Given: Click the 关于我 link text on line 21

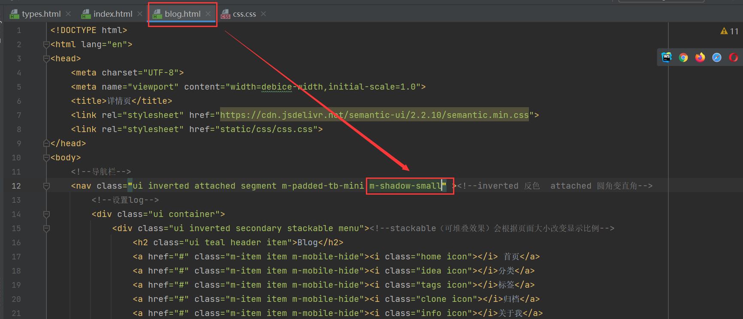Looking at the screenshot, I should (510, 313).
